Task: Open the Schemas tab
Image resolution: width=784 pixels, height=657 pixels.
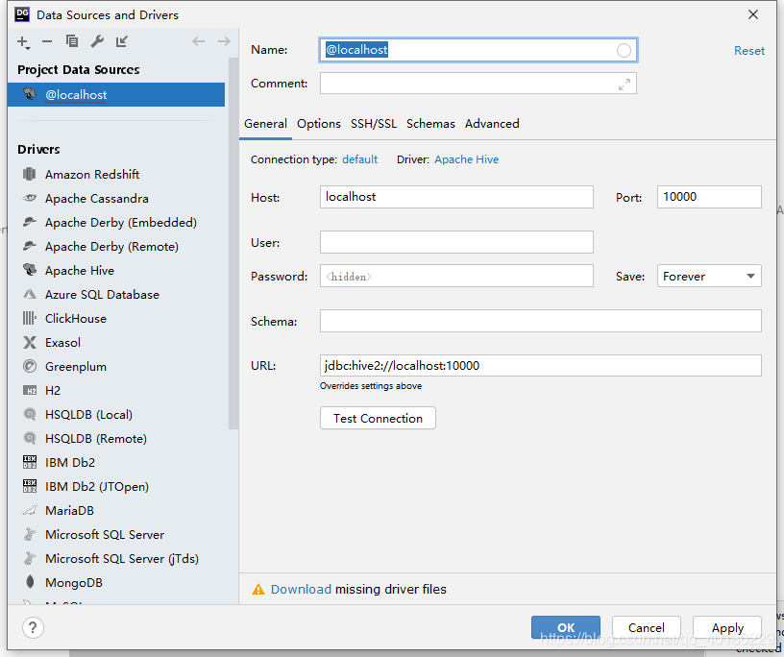Action: click(x=430, y=124)
